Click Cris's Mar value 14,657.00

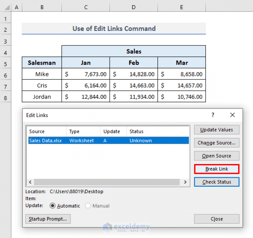click(182, 85)
